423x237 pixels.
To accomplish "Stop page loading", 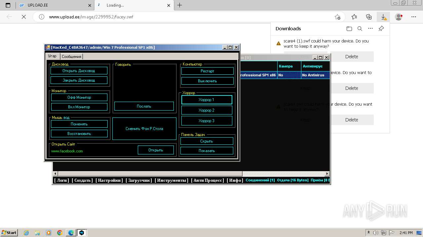I will click(24, 17).
